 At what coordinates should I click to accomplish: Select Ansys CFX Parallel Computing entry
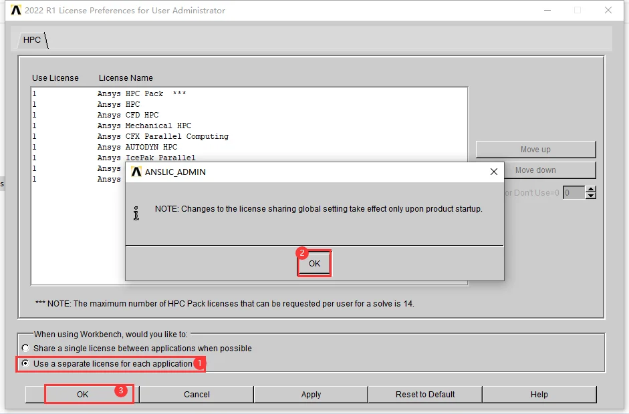(x=249, y=136)
